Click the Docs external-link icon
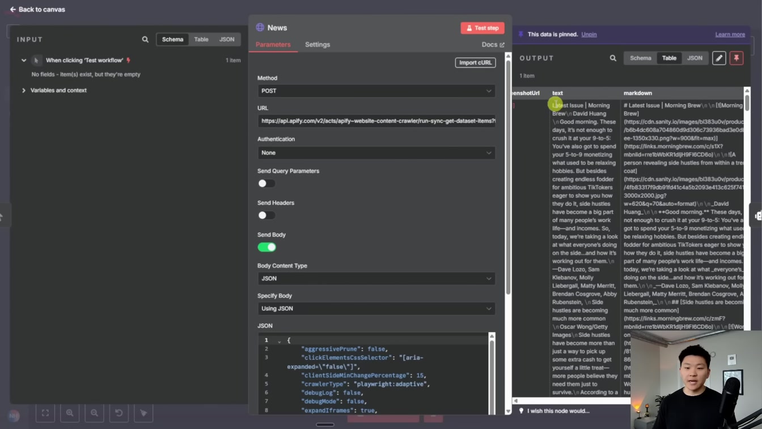 (502, 45)
